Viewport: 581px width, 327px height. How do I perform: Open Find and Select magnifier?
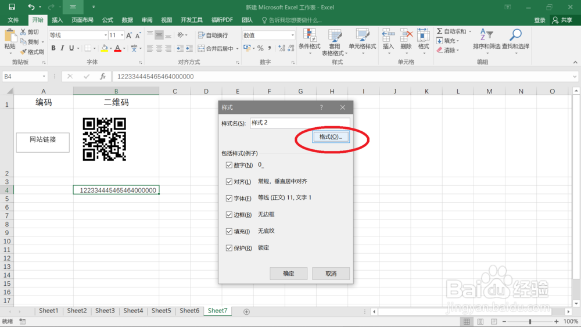click(x=515, y=42)
